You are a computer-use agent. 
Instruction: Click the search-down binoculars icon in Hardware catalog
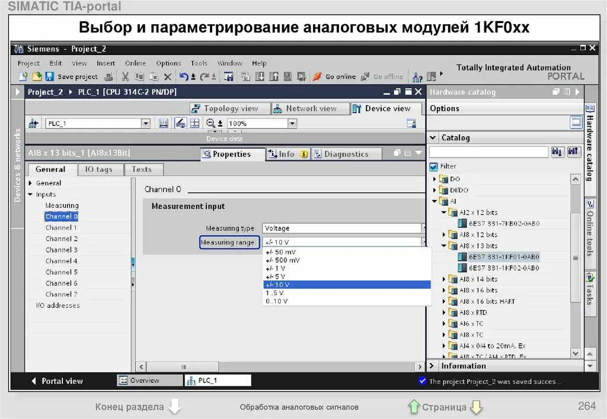[557, 152]
